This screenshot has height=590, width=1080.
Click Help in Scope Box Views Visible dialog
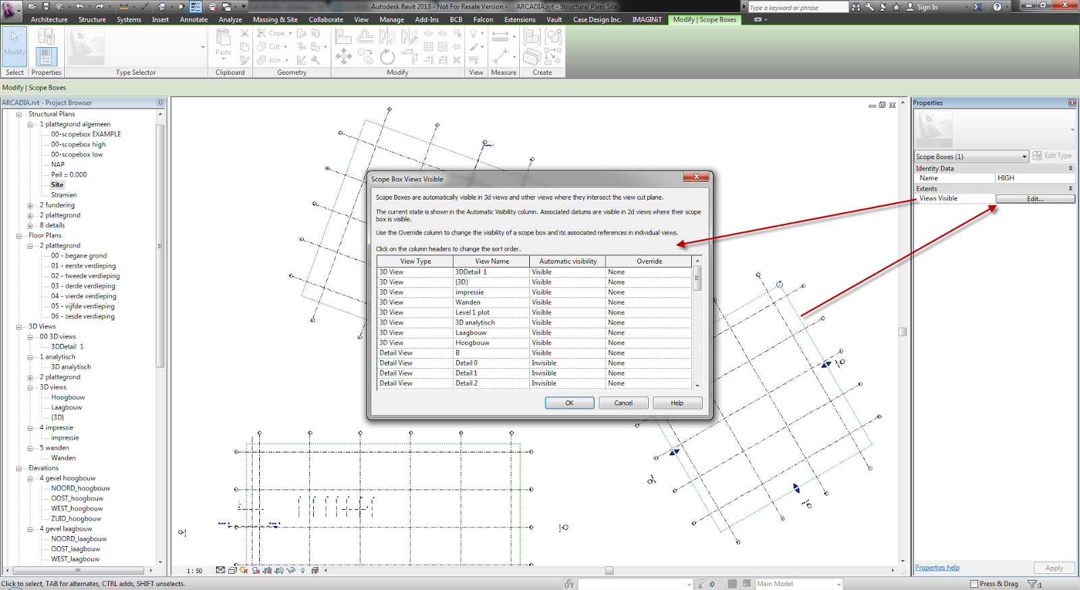point(677,403)
